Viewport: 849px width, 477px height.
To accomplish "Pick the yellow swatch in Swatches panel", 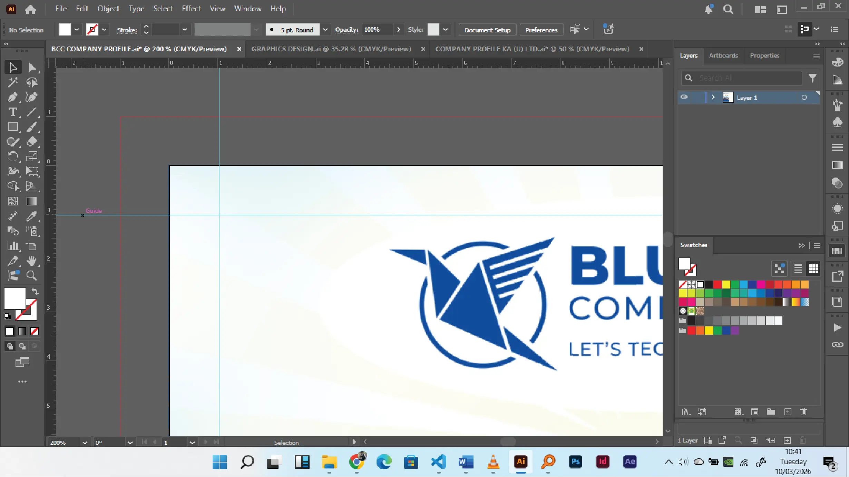I will tap(726, 284).
